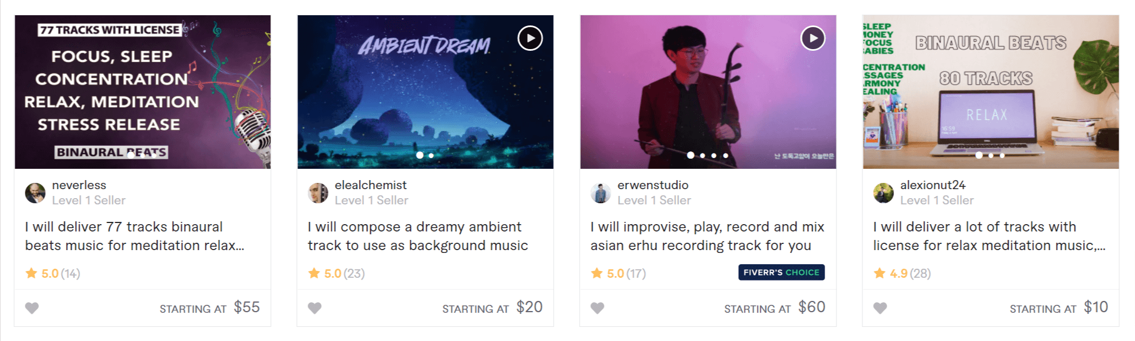The image size is (1135, 341).
Task: Click the Fiverr's Choice badge
Action: pyautogui.click(x=781, y=272)
